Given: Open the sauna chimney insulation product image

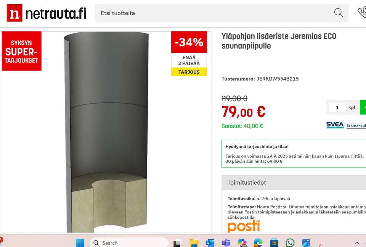Looking at the screenshot, I should tap(107, 132).
